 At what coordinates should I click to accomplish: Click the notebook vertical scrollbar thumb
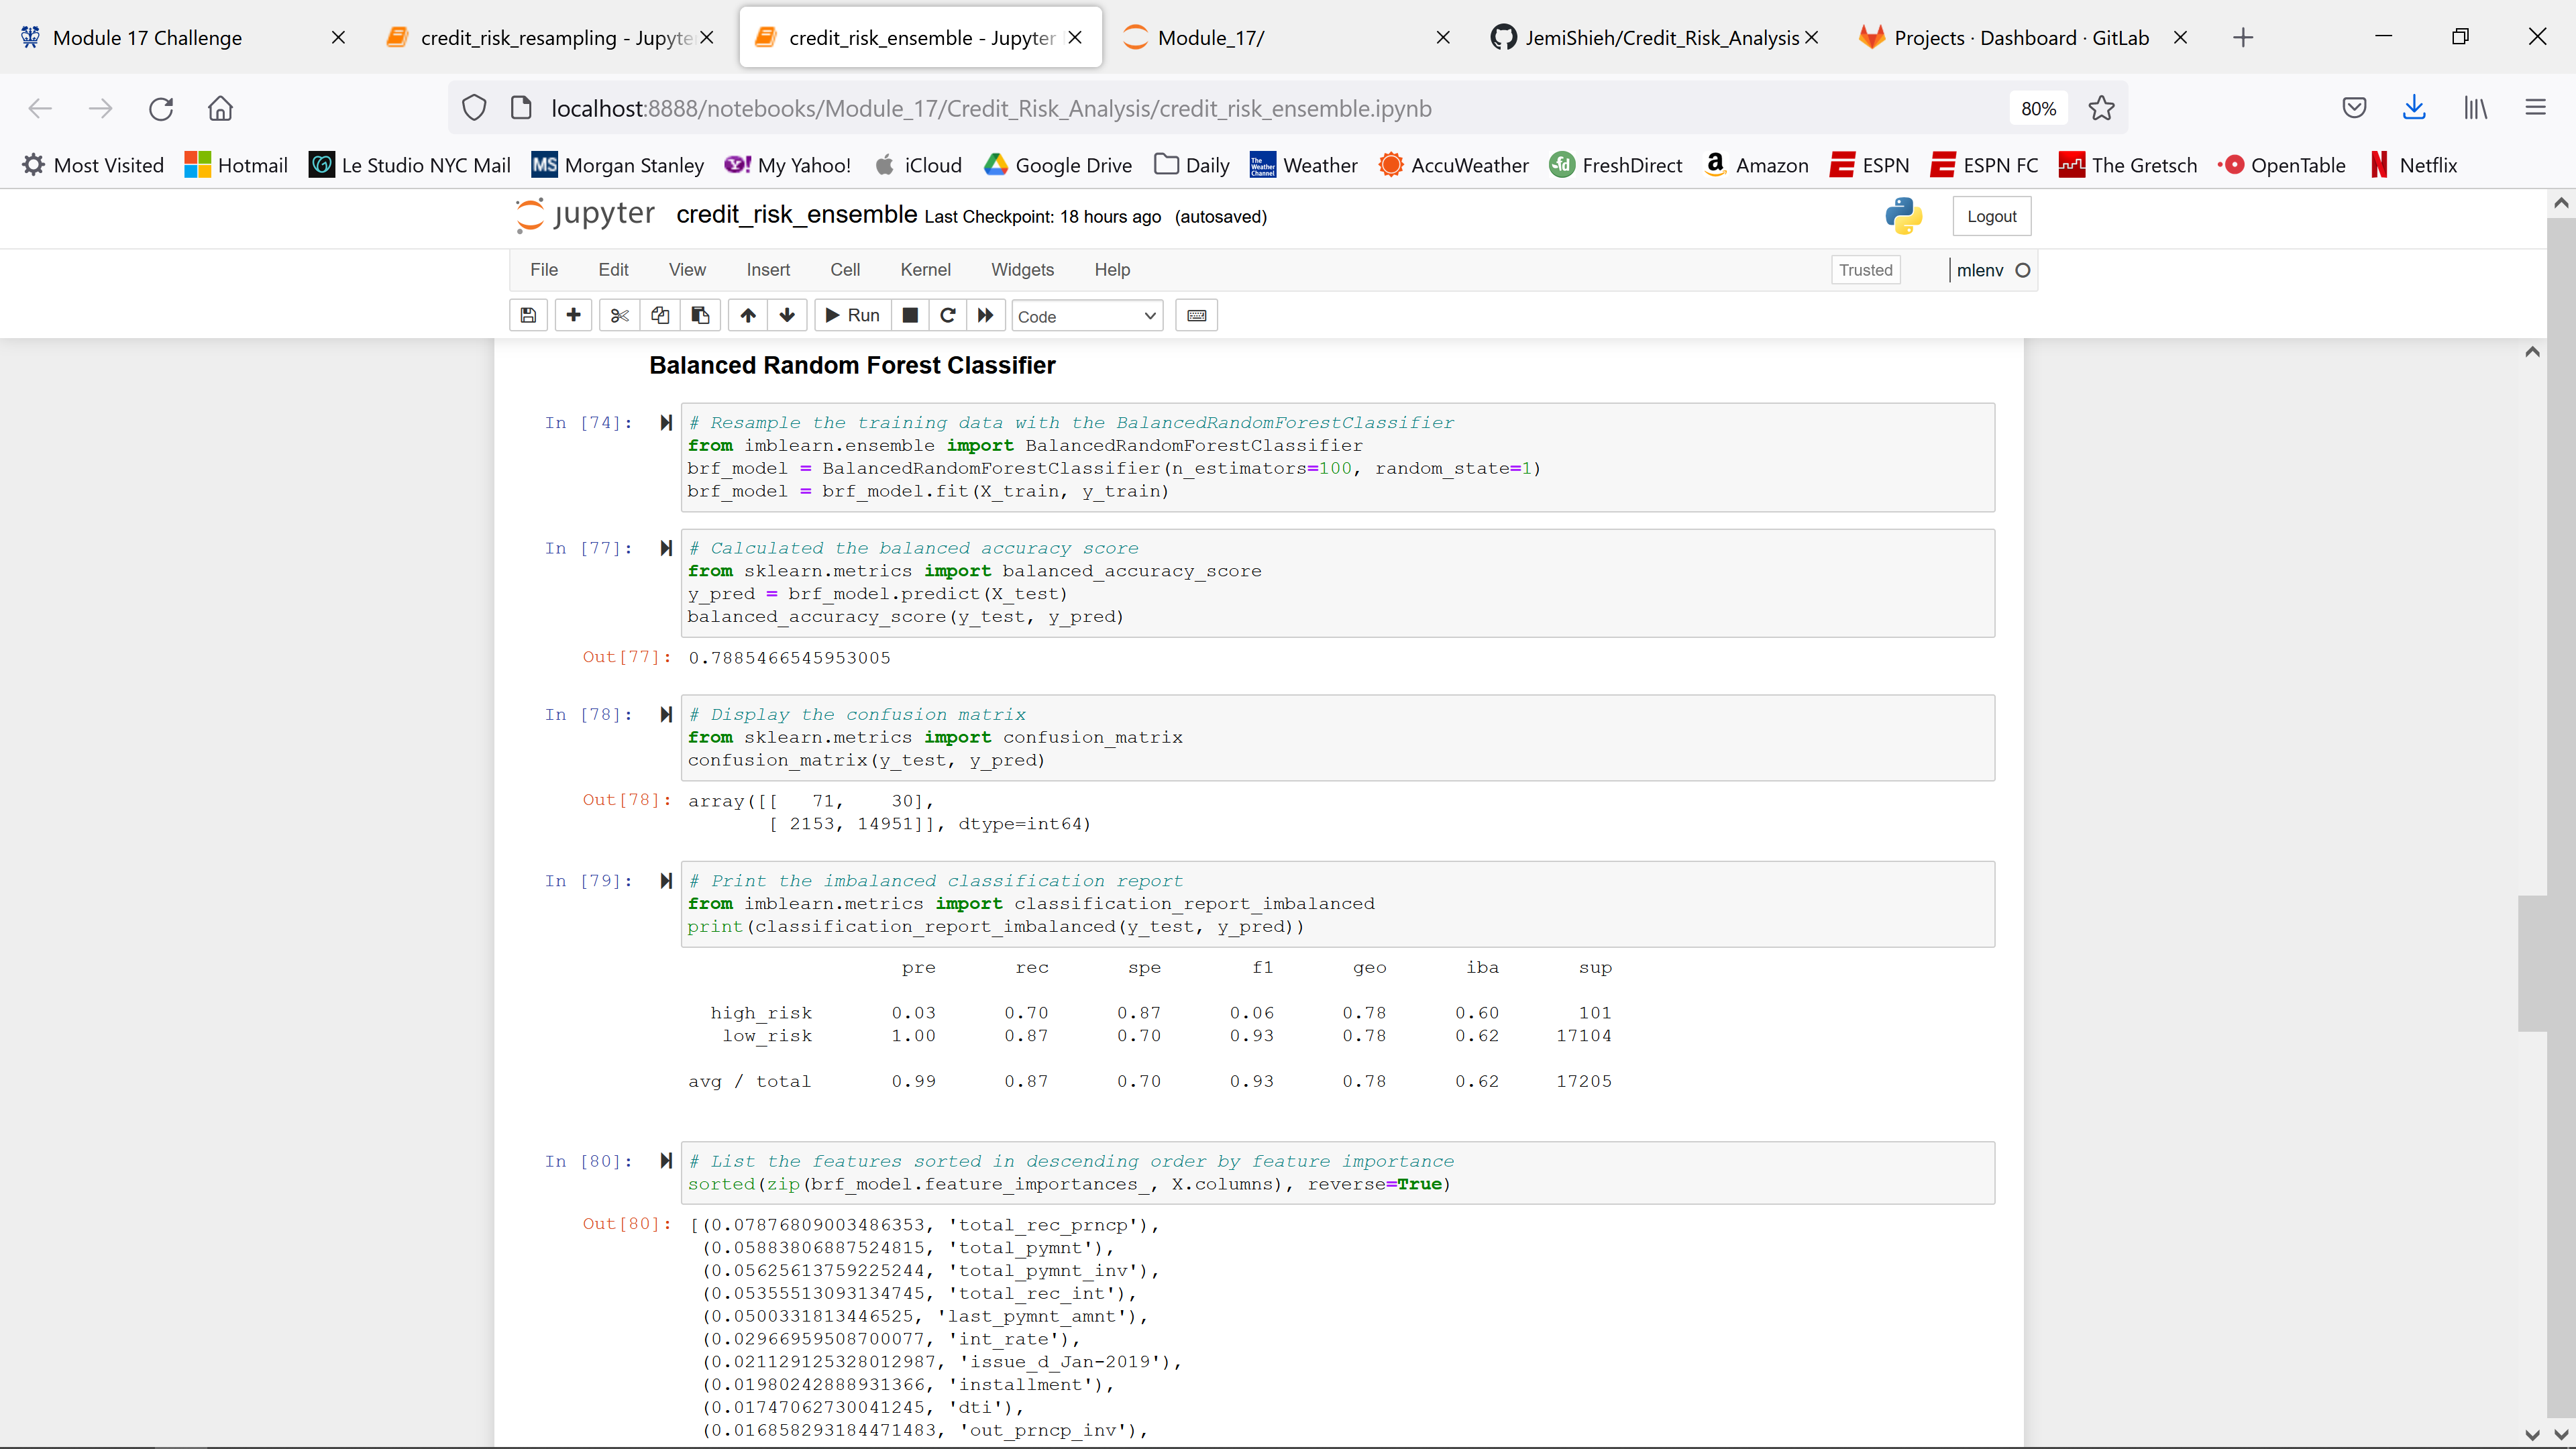click(2532, 963)
